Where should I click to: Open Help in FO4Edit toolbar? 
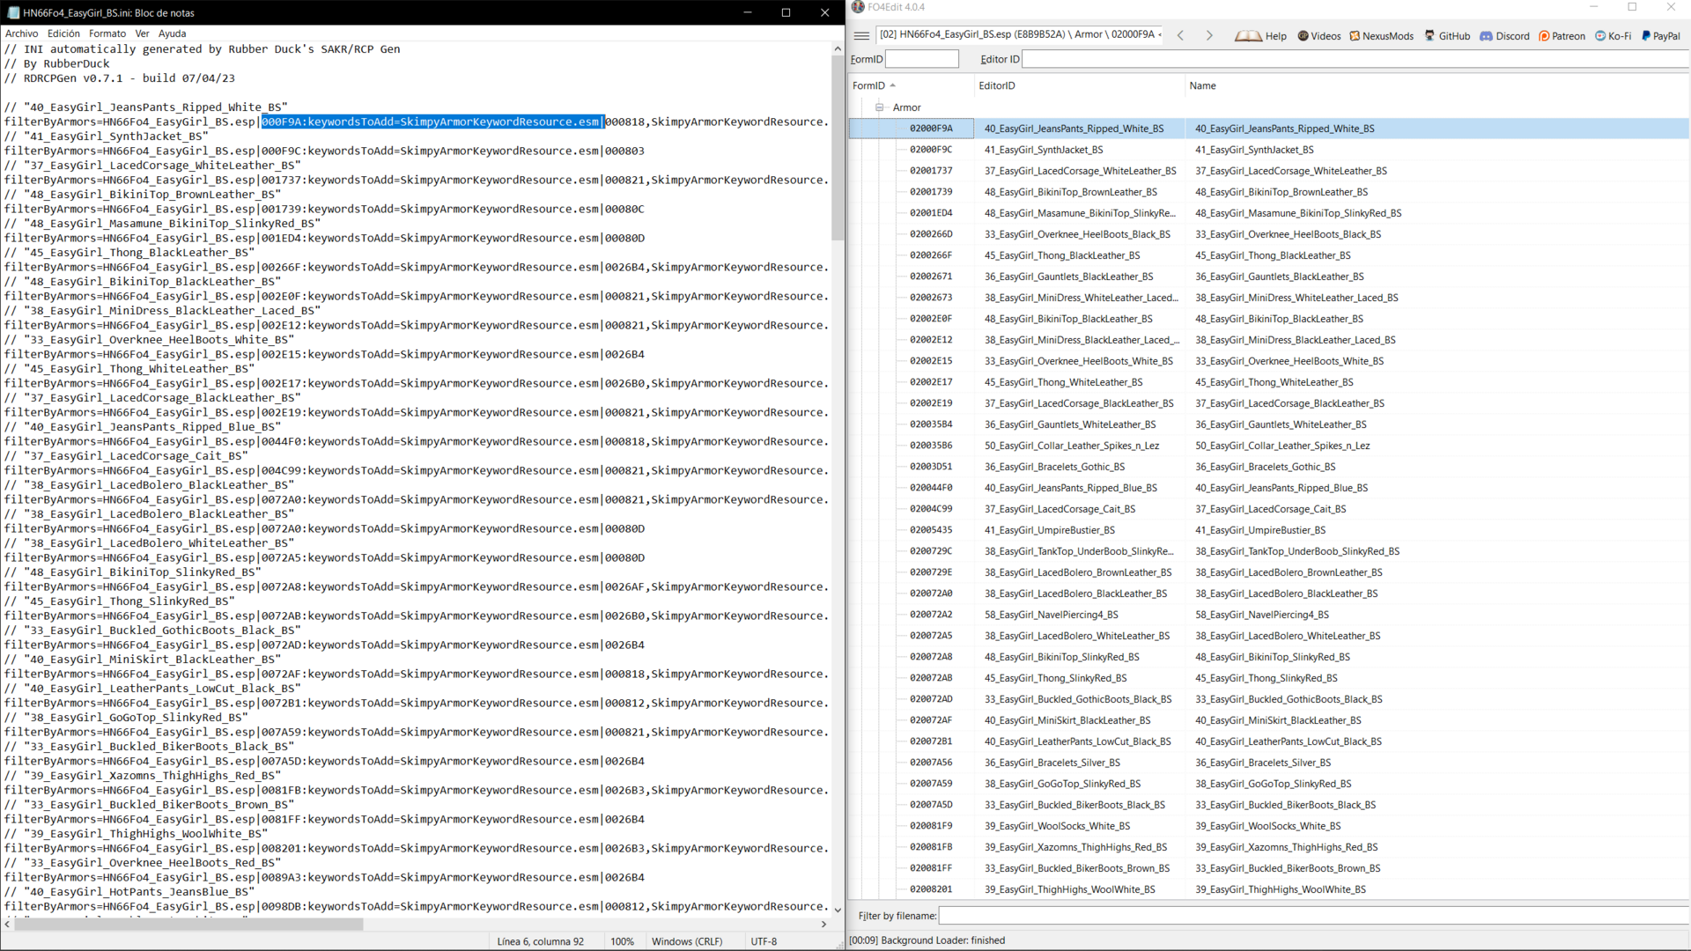[1260, 36]
